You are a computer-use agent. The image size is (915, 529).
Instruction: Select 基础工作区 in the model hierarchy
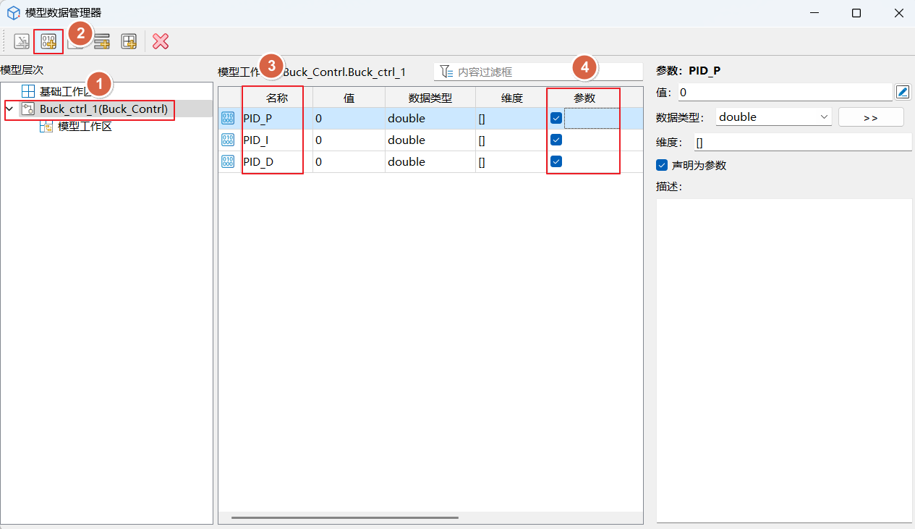[65, 91]
